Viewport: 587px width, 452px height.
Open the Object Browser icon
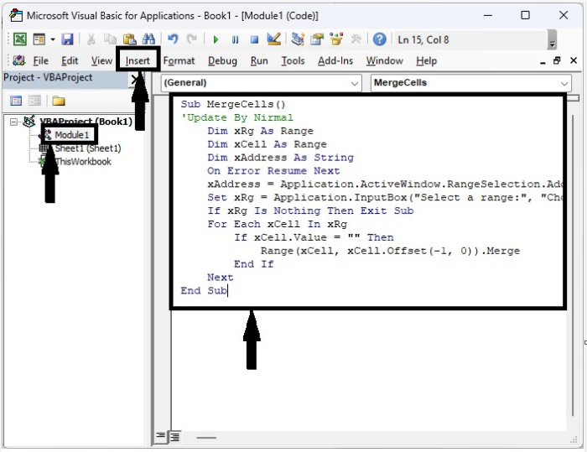point(336,39)
